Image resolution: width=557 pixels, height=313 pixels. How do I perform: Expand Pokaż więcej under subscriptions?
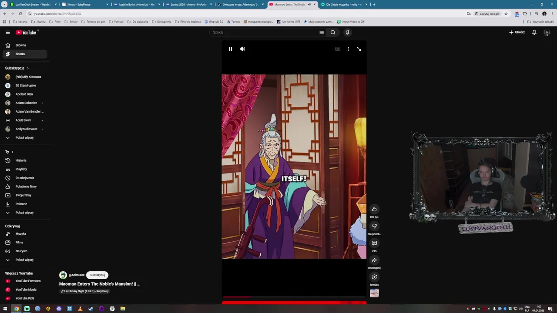point(24,138)
